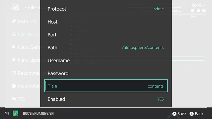Viewport: 212px width, 119px height.
Task: Open the dotted grid menu icon
Action: tap(7, 113)
